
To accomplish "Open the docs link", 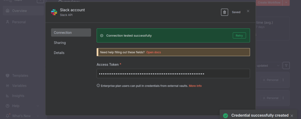I will point(153,52).
